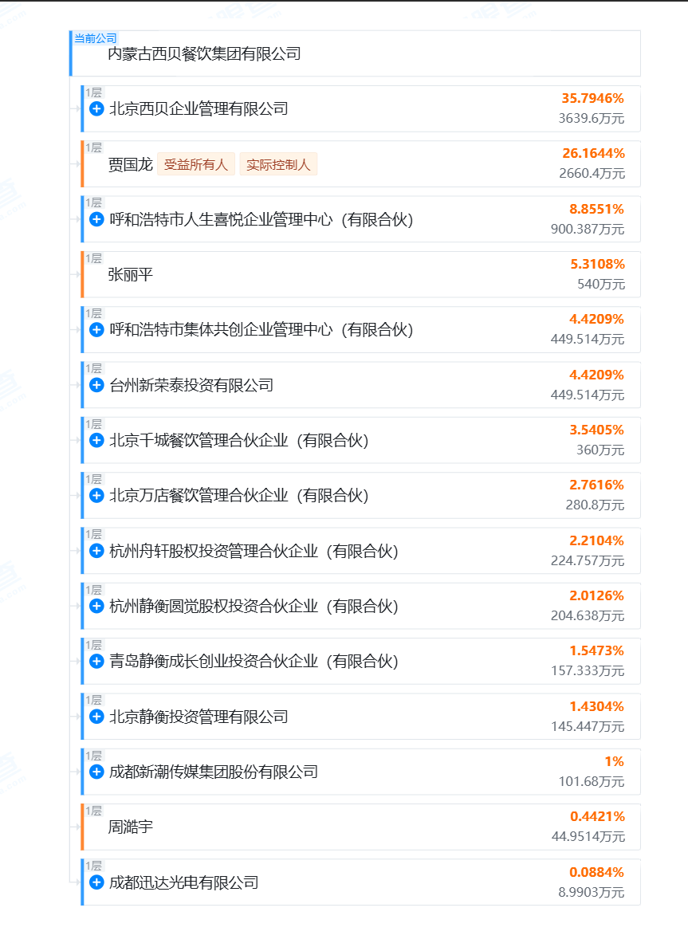Click the 35.7946% shareholding percentage
The width and height of the screenshot is (688, 943).
coord(592,99)
